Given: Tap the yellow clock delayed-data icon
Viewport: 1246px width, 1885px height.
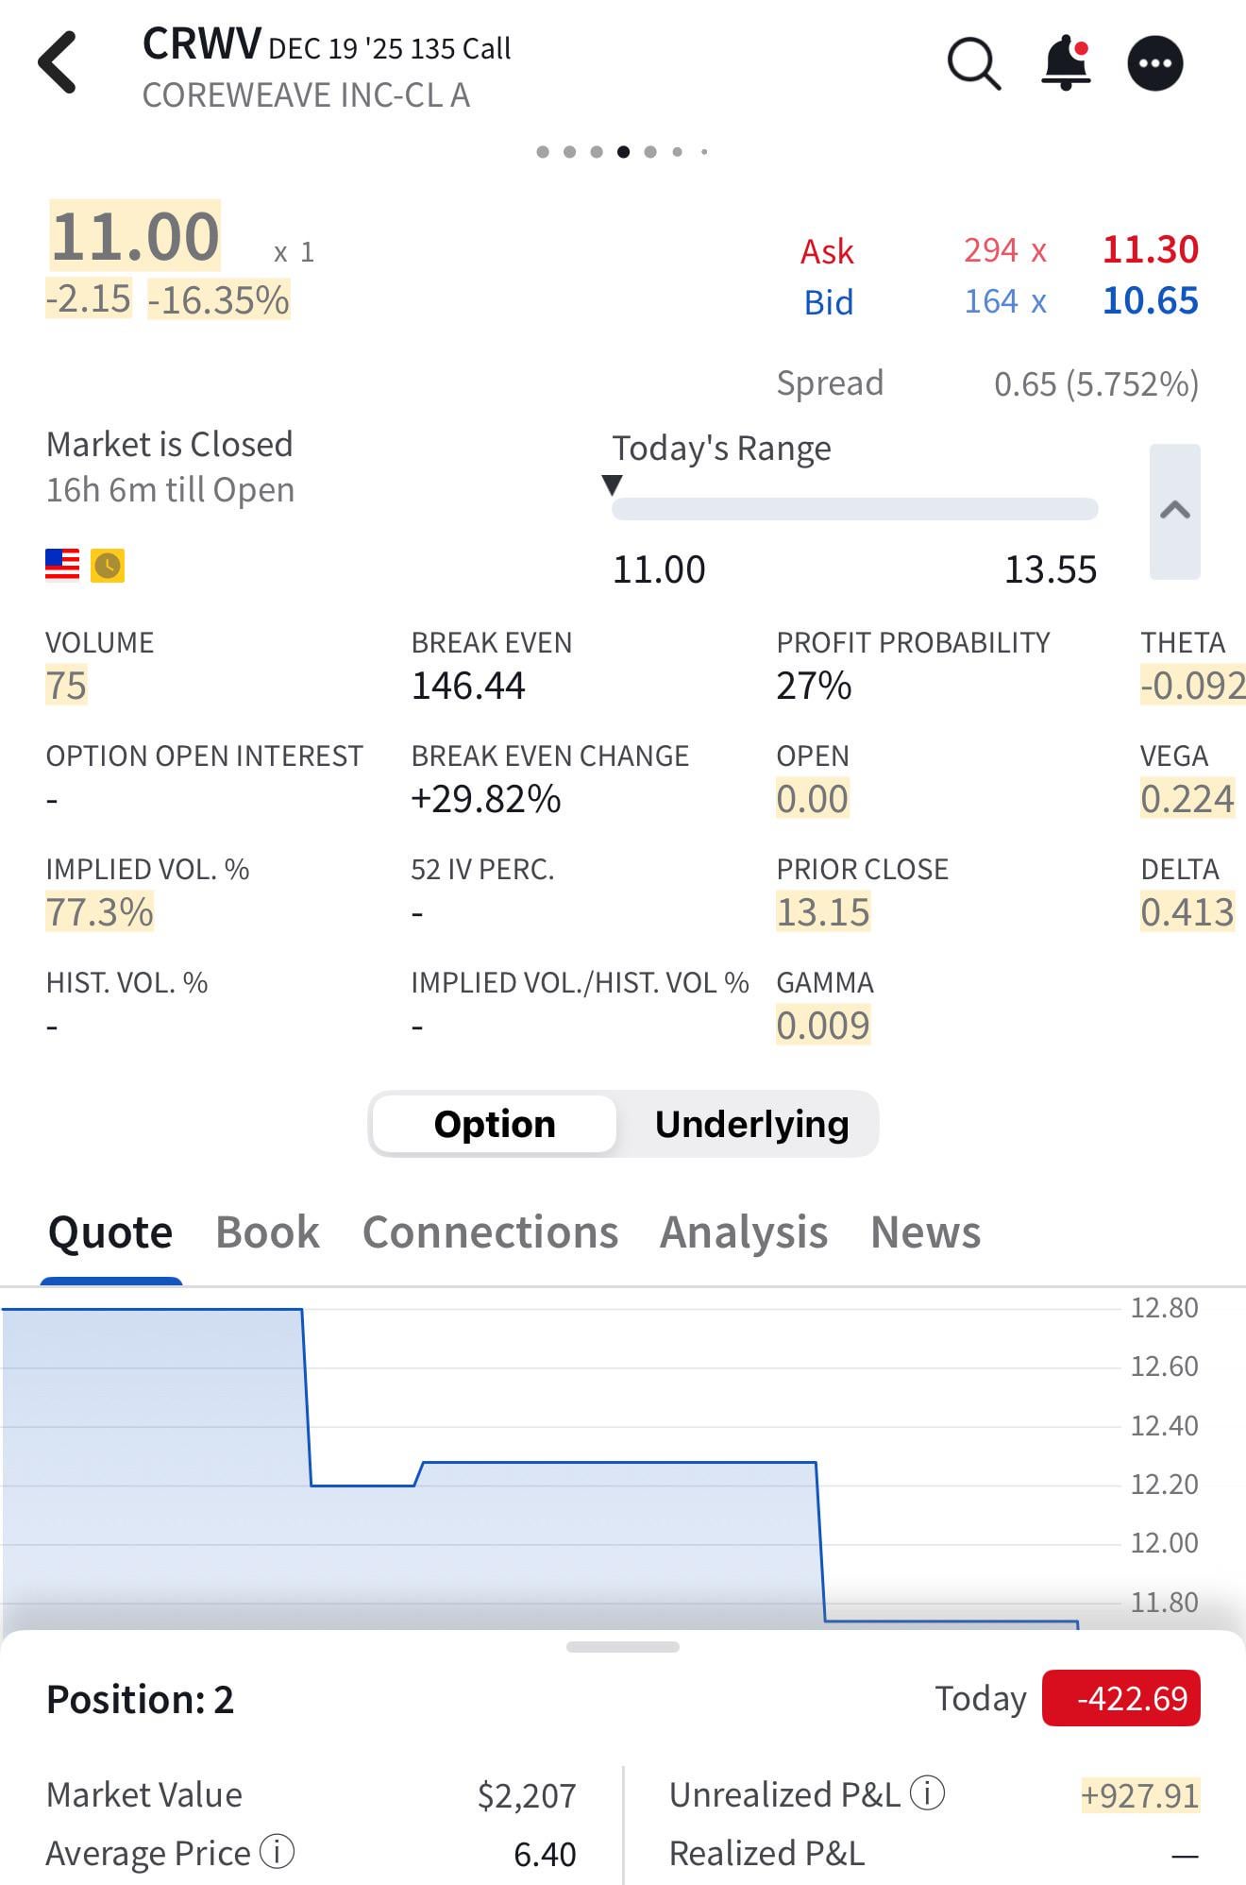Looking at the screenshot, I should 108,565.
